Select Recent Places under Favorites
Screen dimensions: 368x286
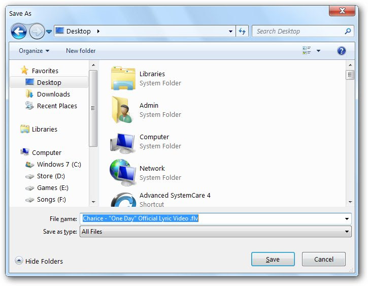tap(57, 106)
